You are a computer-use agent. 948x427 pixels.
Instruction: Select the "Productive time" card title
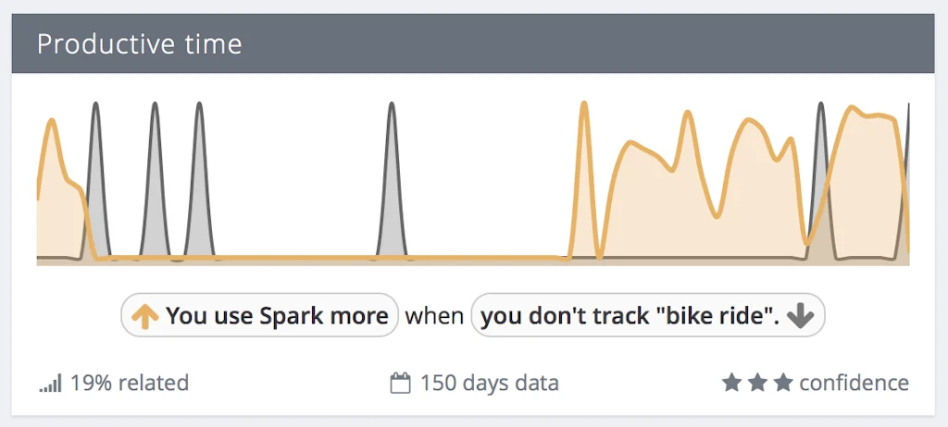[139, 44]
